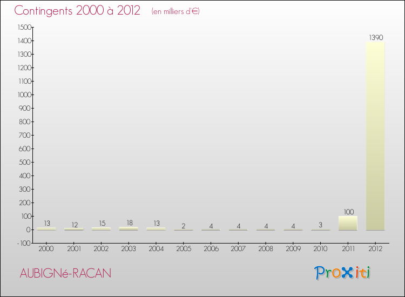The width and height of the screenshot is (405, 297).
Task: Click the 2003 x-axis label
Action: pos(129,249)
